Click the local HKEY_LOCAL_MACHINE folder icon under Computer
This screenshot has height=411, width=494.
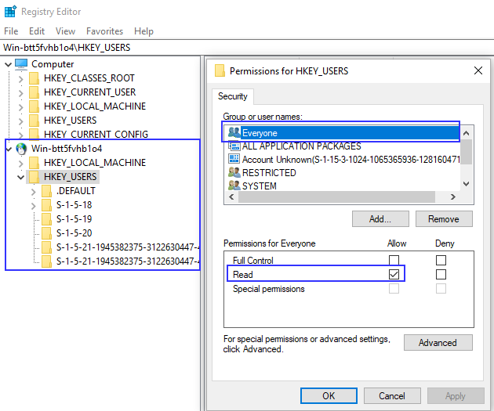(x=34, y=106)
